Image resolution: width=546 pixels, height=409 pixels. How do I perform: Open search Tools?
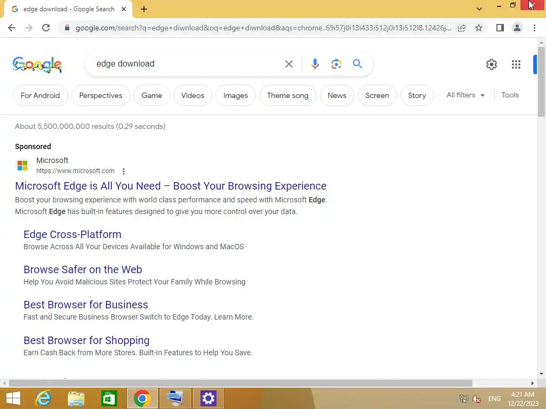510,95
